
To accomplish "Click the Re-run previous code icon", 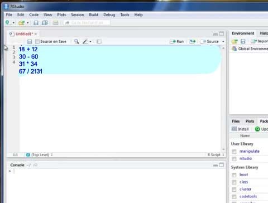I will pos(193,41).
